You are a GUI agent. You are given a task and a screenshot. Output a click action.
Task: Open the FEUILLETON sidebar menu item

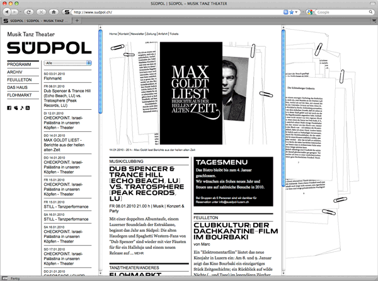[20, 80]
